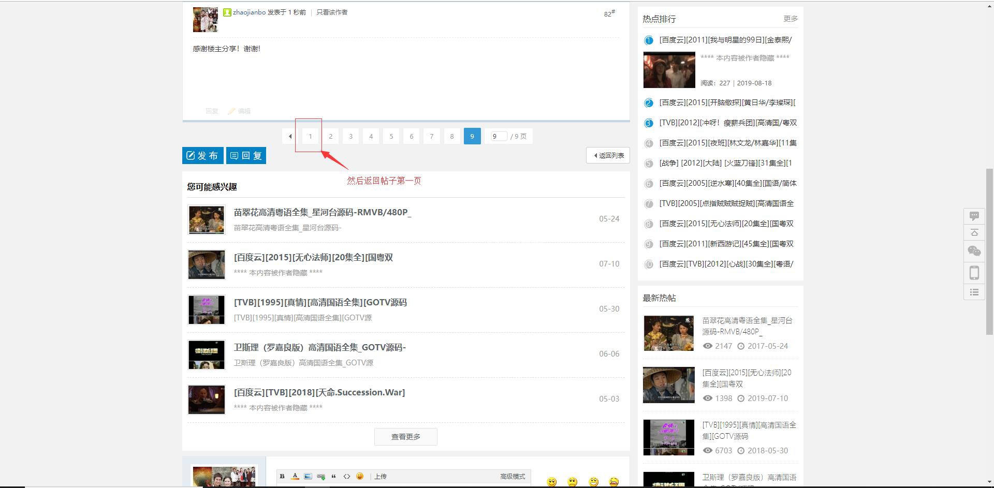Open hot rank 2 开脑儆探 thread
994x488 pixels.
pos(727,102)
